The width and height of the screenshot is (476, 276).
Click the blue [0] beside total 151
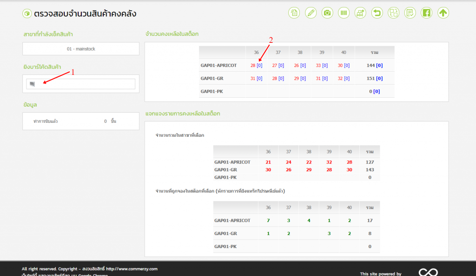[x=379, y=78]
